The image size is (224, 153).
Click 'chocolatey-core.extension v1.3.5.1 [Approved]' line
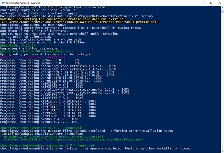(x=41, y=128)
